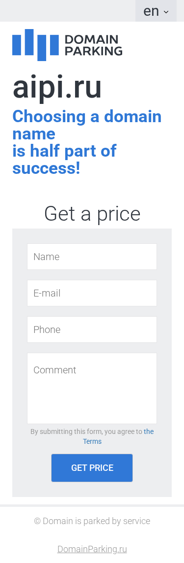Focus the Phone input field
184x563 pixels.
point(92,329)
